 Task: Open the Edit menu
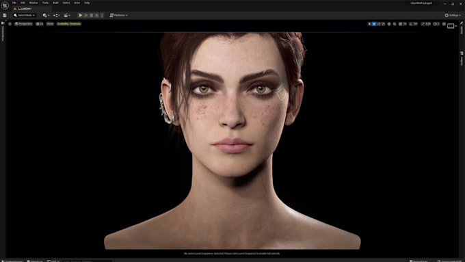click(23, 3)
